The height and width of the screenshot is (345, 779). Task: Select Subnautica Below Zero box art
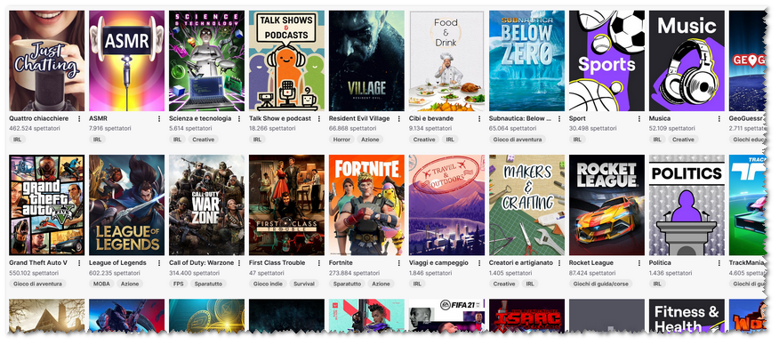pos(526,60)
